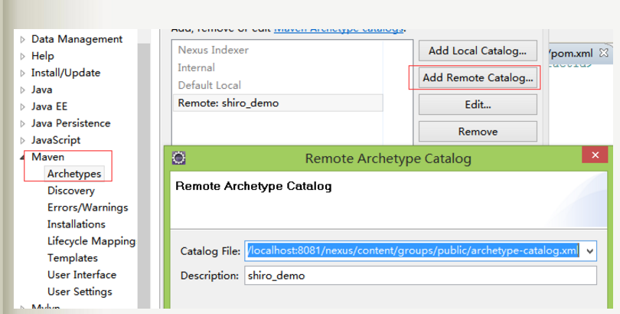Viewport: 620px width, 314px height.
Task: Click Add Local Catalog button
Action: 478,51
